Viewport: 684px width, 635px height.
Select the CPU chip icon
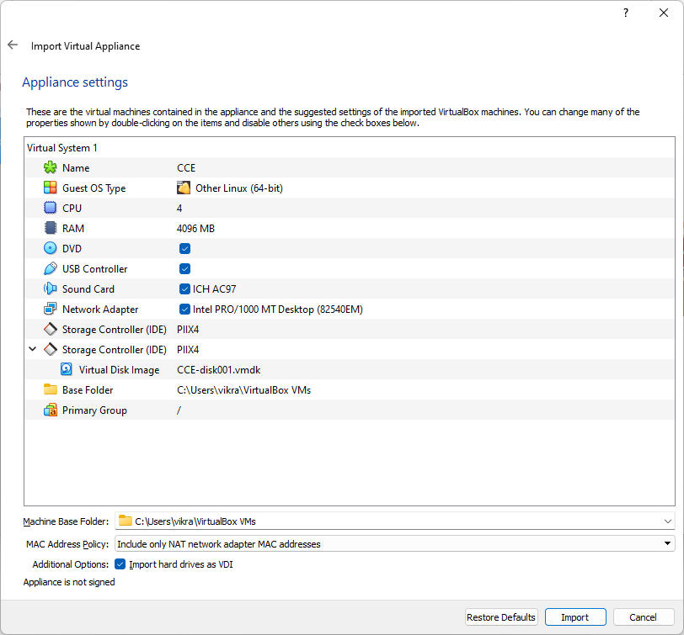[50, 208]
